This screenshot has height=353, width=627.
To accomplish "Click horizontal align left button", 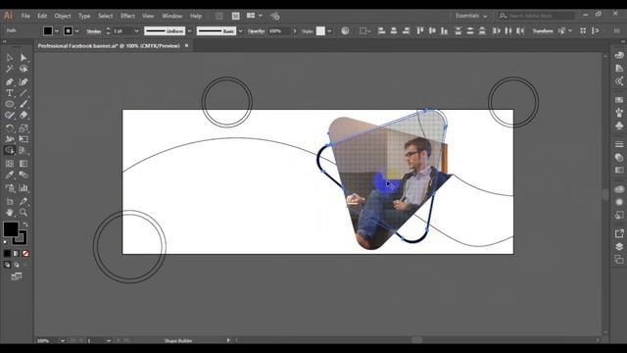I will [x=381, y=30].
